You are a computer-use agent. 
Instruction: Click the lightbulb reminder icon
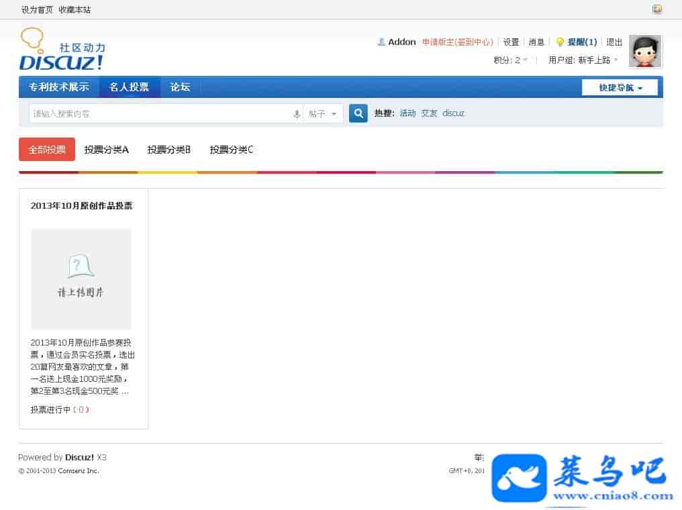point(560,42)
